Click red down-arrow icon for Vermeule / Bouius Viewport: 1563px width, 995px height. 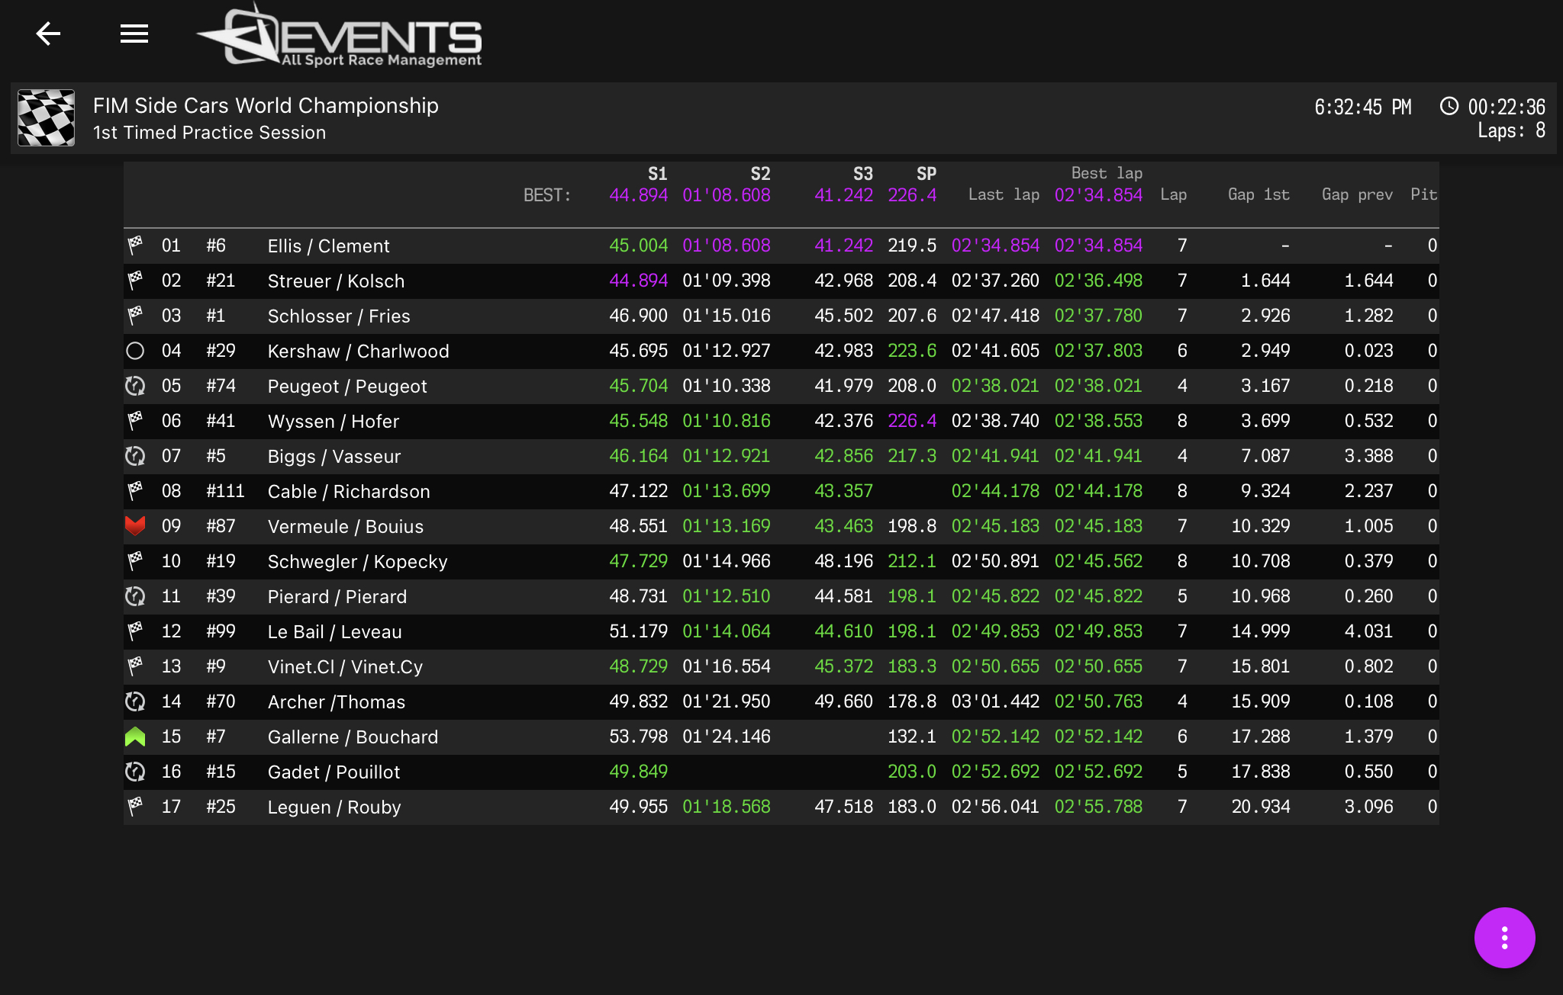135,526
